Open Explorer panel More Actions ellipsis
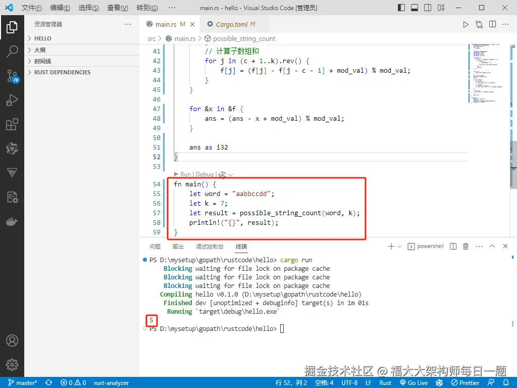Viewport: 517px width, 388px height. (128, 24)
